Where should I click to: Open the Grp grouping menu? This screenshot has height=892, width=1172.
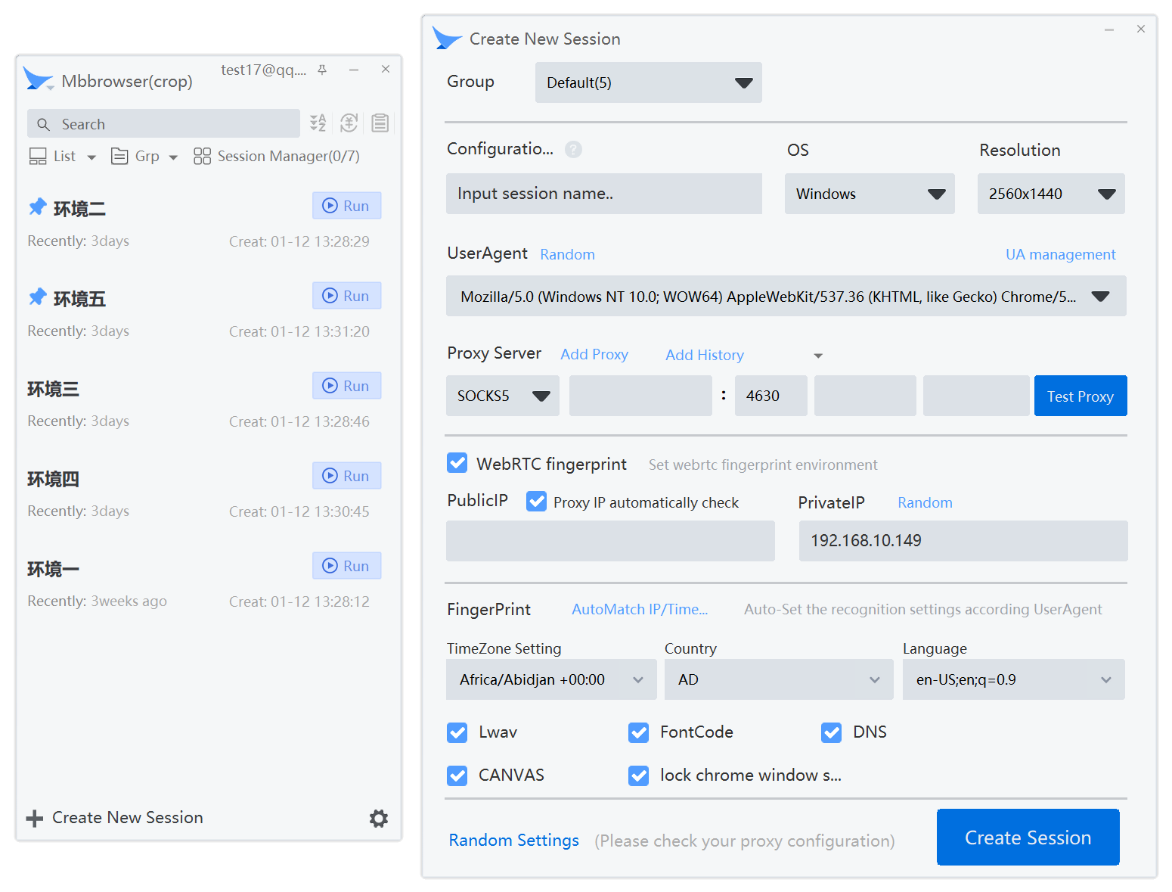pos(144,157)
